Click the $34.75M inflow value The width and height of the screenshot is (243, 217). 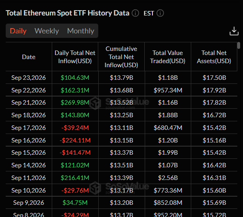coord(75,203)
